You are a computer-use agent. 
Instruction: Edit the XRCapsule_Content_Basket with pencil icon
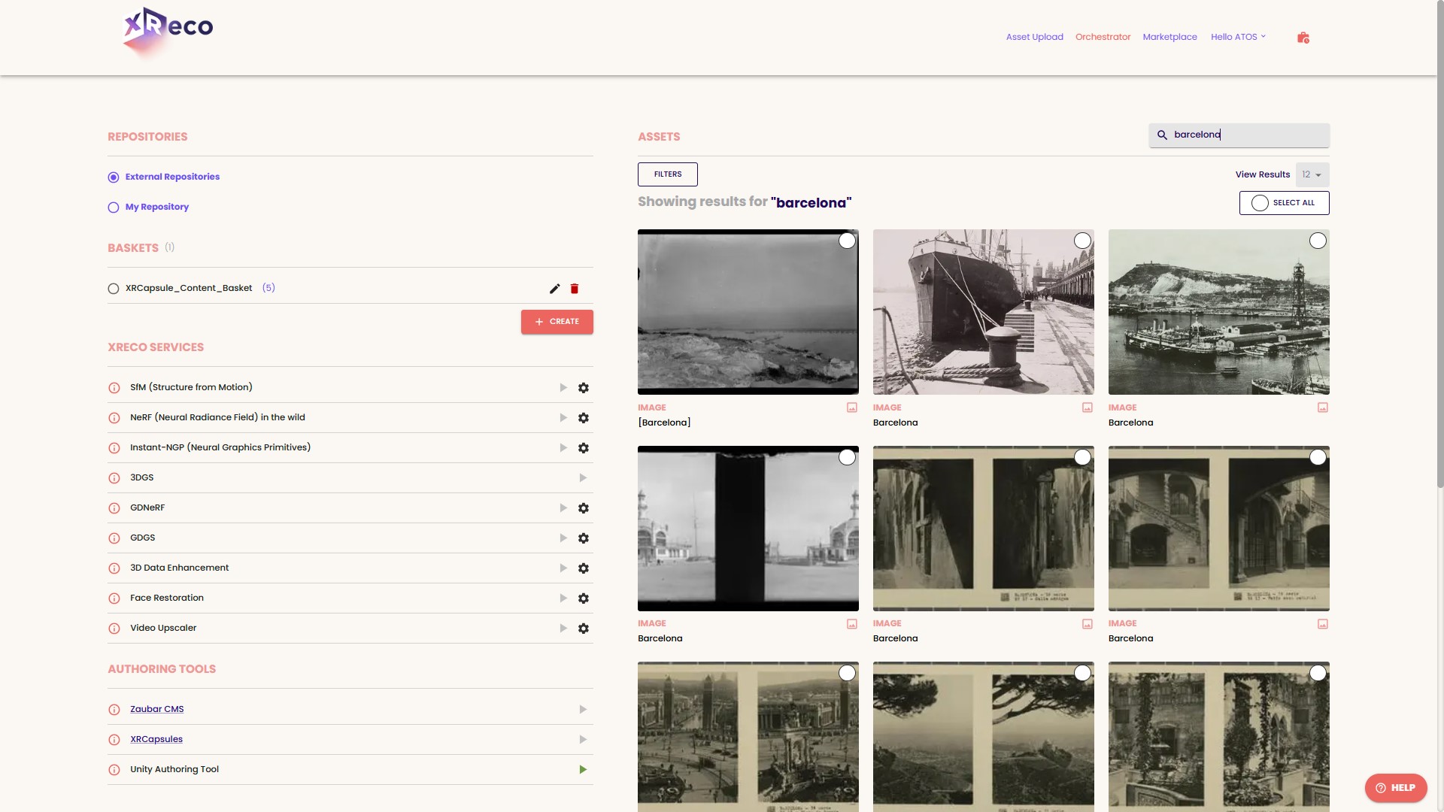pos(554,289)
